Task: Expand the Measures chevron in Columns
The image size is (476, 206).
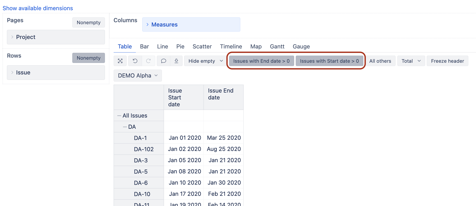Action: 148,24
